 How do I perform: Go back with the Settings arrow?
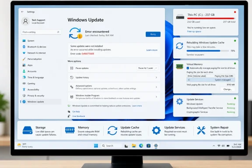click(x=22, y=12)
